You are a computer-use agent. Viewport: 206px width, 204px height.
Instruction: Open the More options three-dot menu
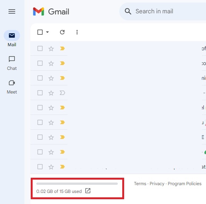[x=77, y=32]
